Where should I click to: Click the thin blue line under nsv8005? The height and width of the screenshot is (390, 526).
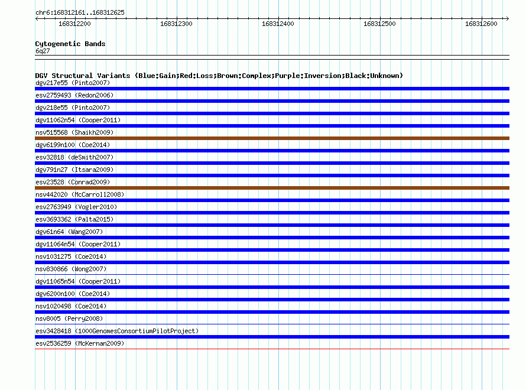pos(272,324)
